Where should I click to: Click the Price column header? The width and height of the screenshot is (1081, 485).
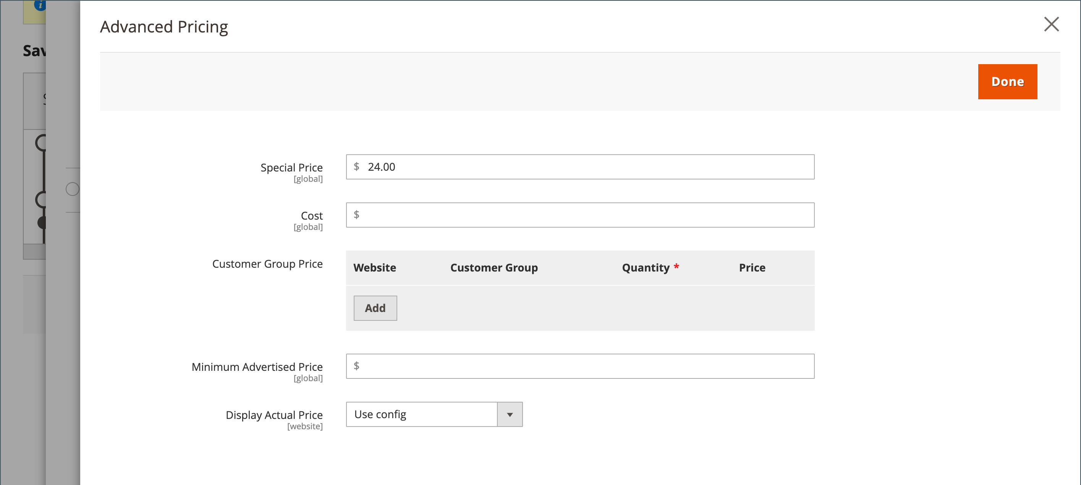click(752, 268)
